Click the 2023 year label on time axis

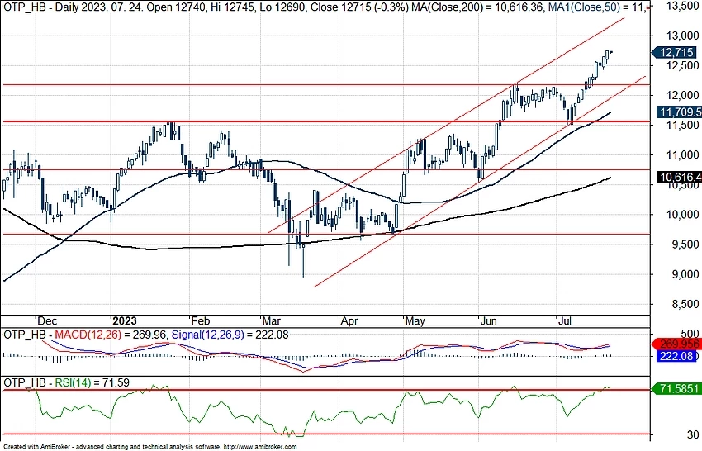click(x=125, y=321)
